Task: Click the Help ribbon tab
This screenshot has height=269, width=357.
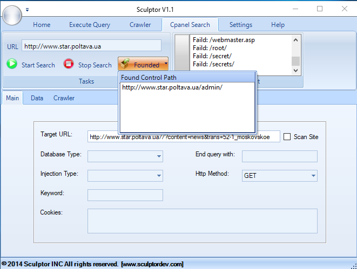Action: click(x=278, y=25)
